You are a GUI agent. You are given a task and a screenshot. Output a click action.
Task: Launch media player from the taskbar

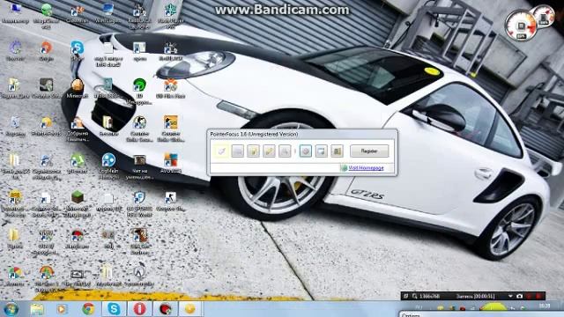(x=62, y=309)
